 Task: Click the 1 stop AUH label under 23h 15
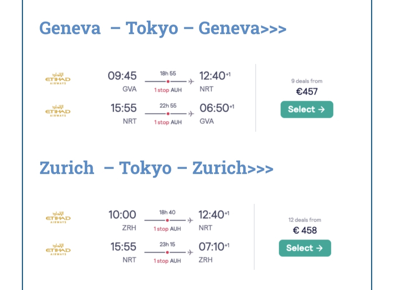(167, 261)
